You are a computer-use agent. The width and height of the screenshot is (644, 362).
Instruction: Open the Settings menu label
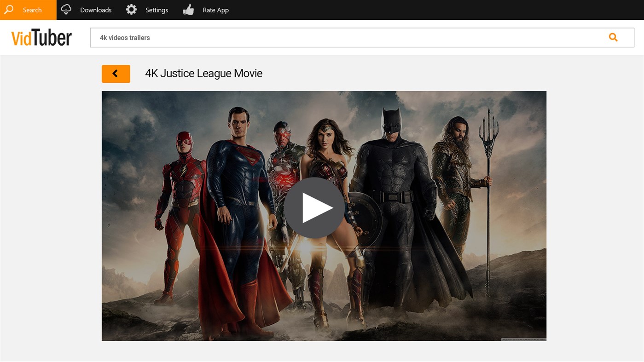click(157, 10)
